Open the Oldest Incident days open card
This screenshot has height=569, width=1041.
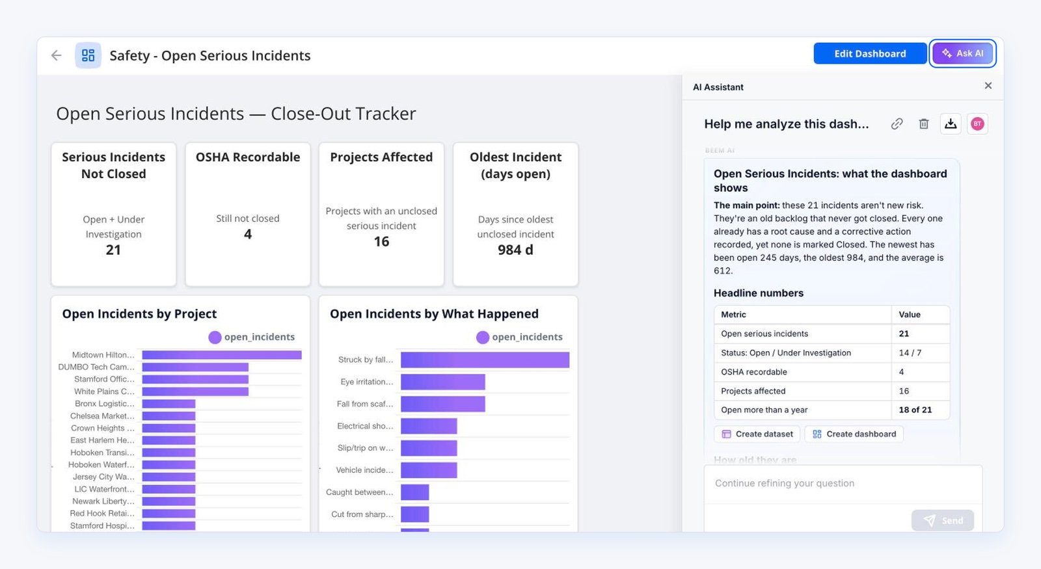coord(516,214)
